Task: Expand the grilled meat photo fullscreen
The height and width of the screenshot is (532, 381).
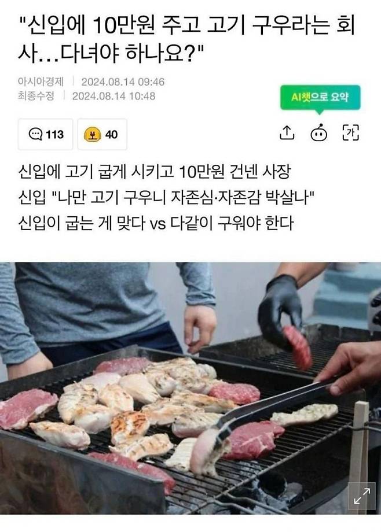Action: click(362, 496)
